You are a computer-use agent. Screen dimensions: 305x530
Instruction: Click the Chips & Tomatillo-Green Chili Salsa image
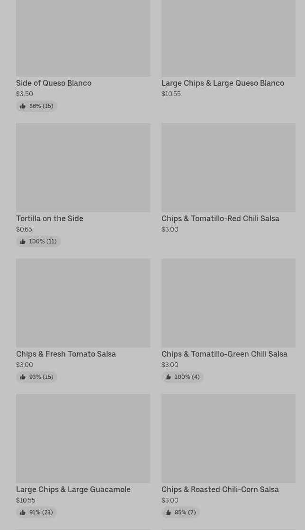pos(228,303)
